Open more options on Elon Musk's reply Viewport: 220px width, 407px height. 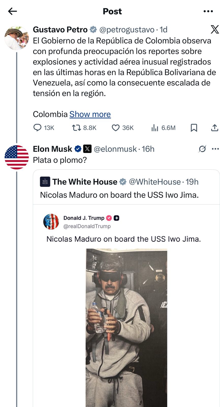point(215,149)
